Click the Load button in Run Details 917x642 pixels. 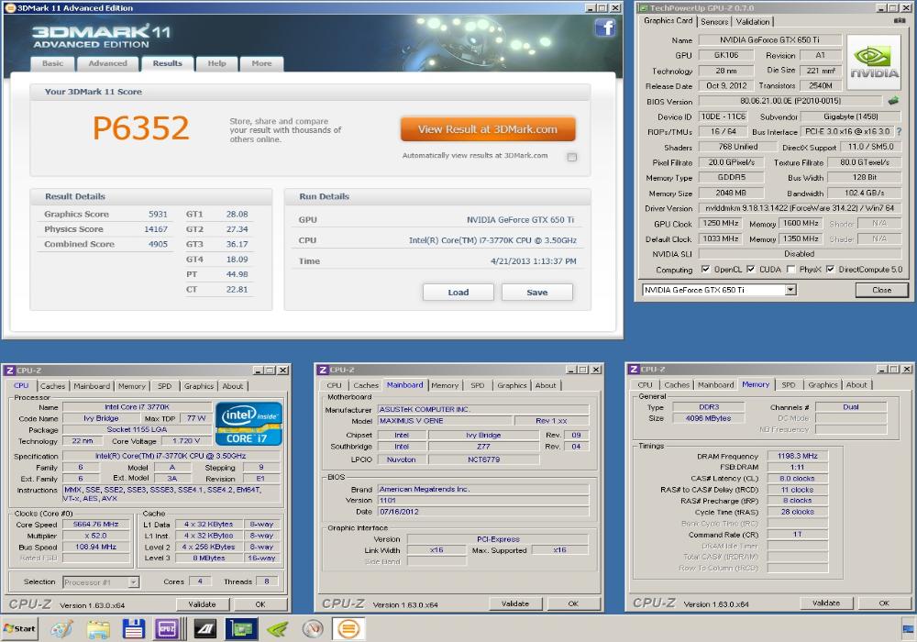click(x=458, y=292)
